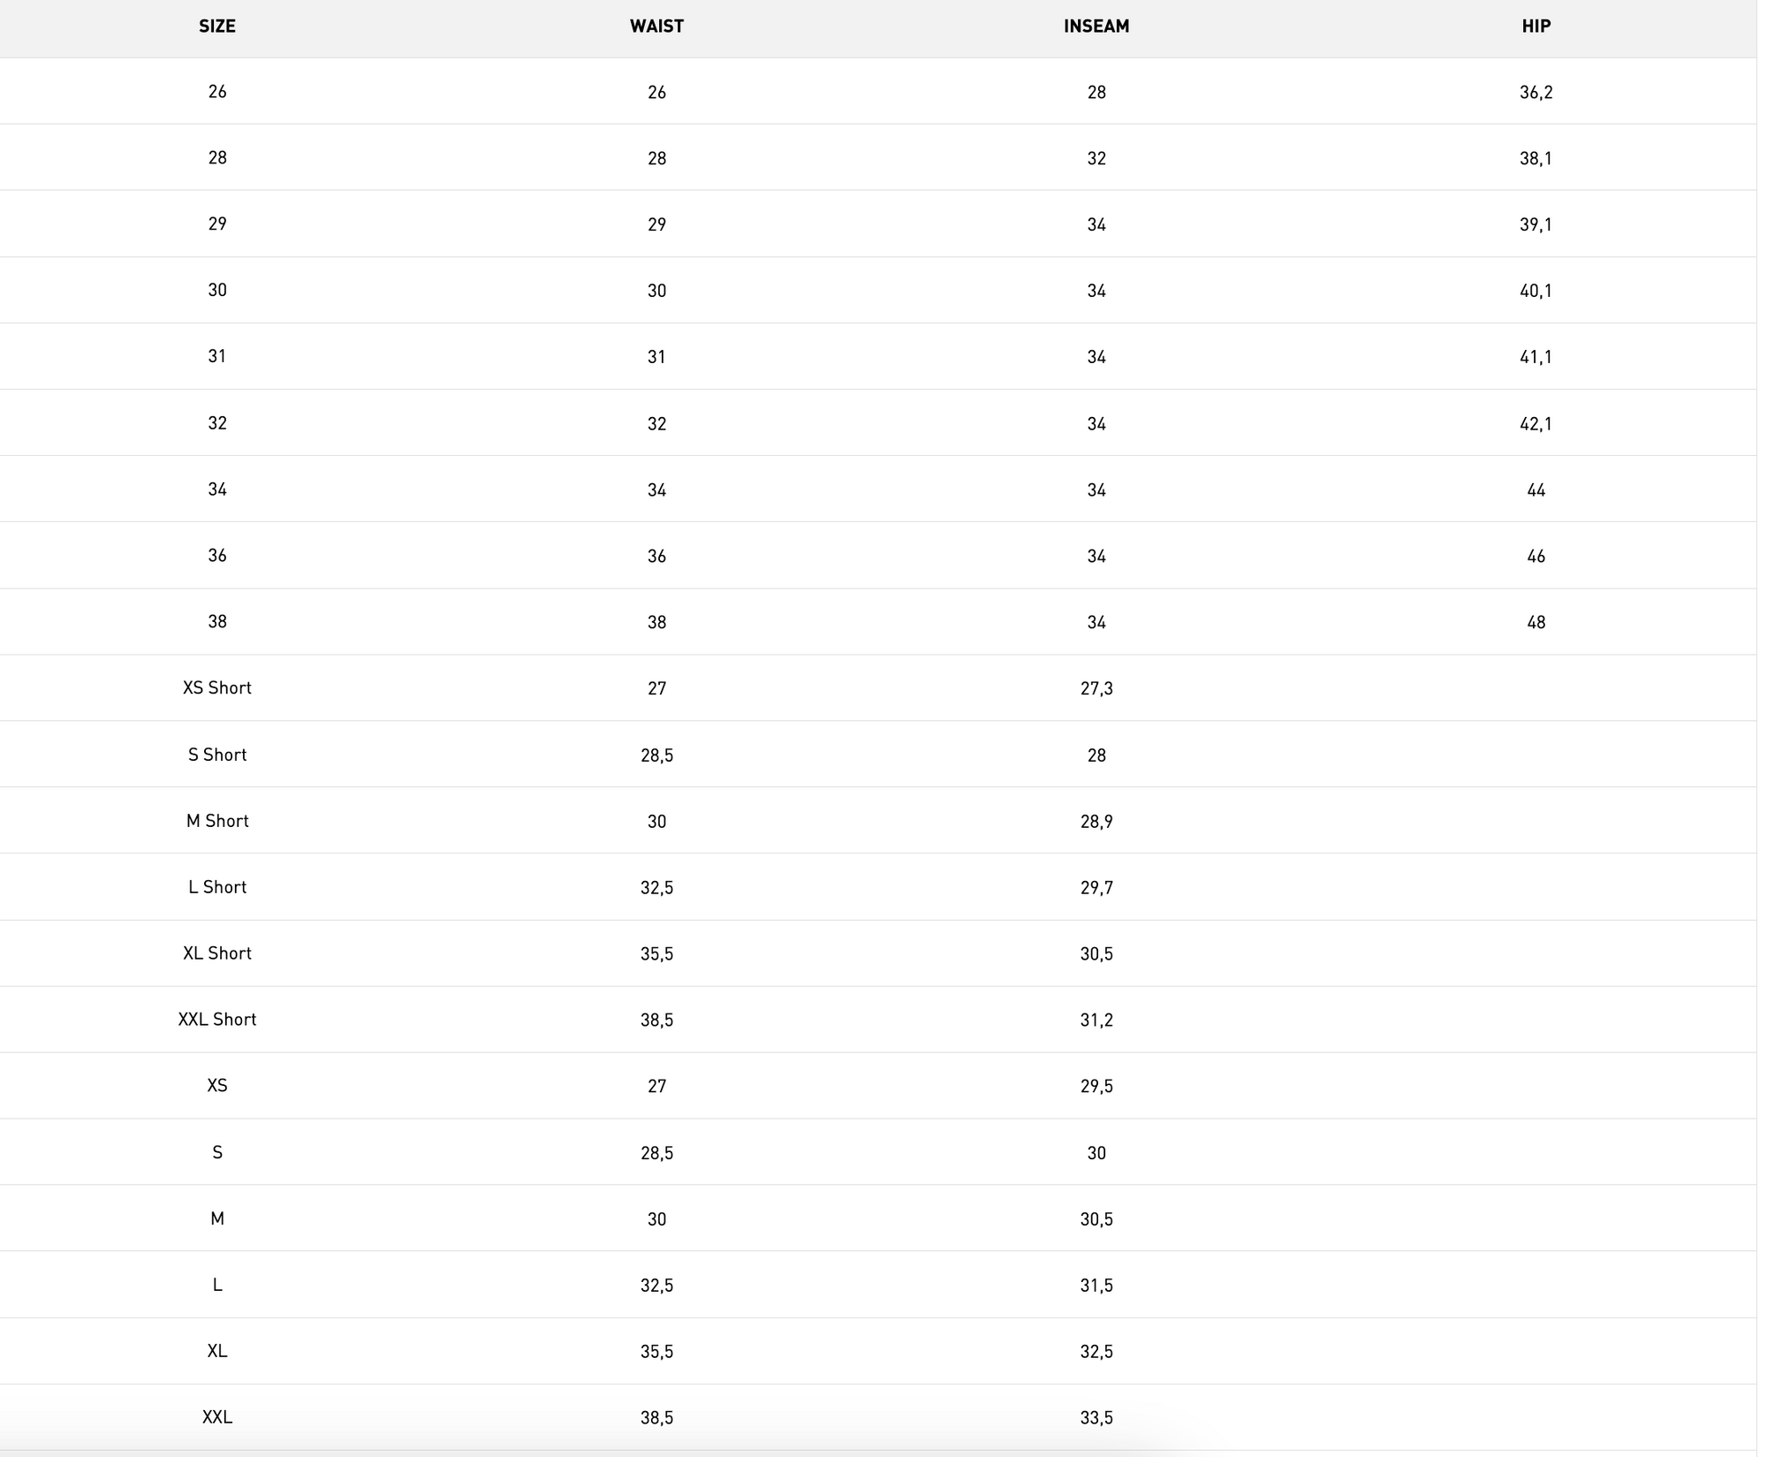Click the hip value 36,2
The image size is (1767, 1457).
pos(1536,93)
